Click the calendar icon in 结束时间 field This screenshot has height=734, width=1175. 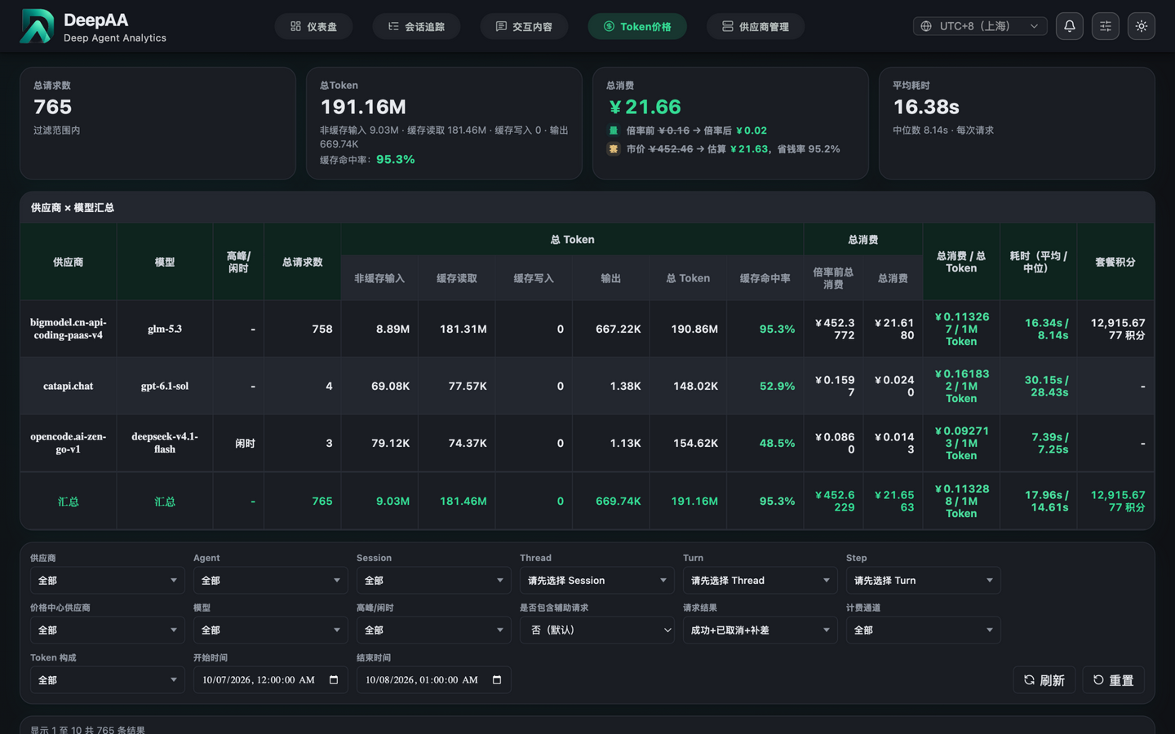[497, 680]
